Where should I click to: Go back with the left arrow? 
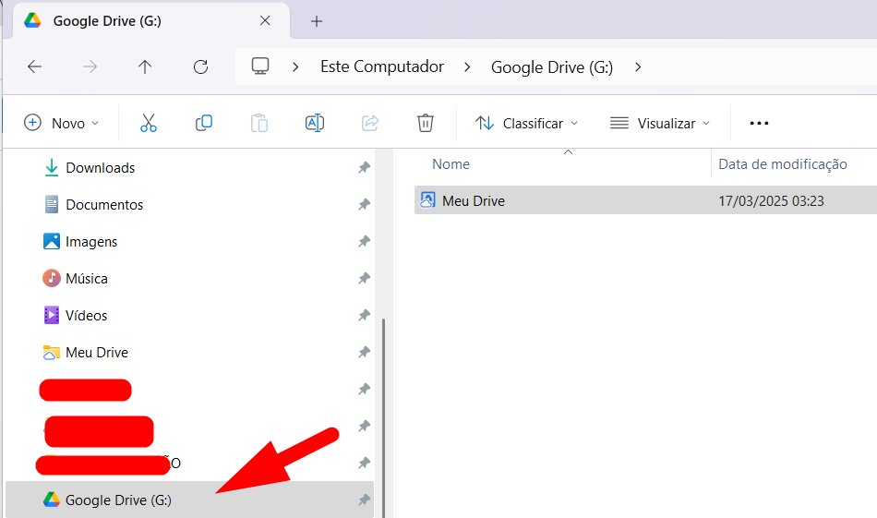tap(34, 66)
